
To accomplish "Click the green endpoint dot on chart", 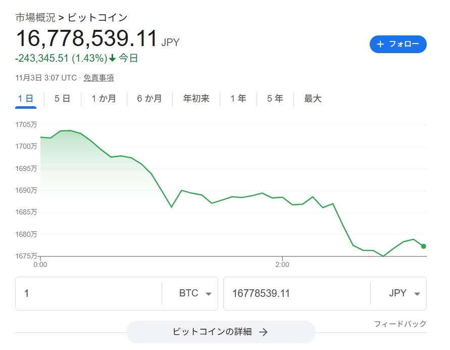I will 423,246.
